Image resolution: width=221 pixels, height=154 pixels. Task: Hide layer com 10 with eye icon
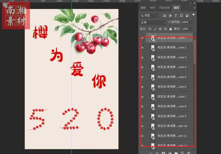pyautogui.click(x=142, y=126)
